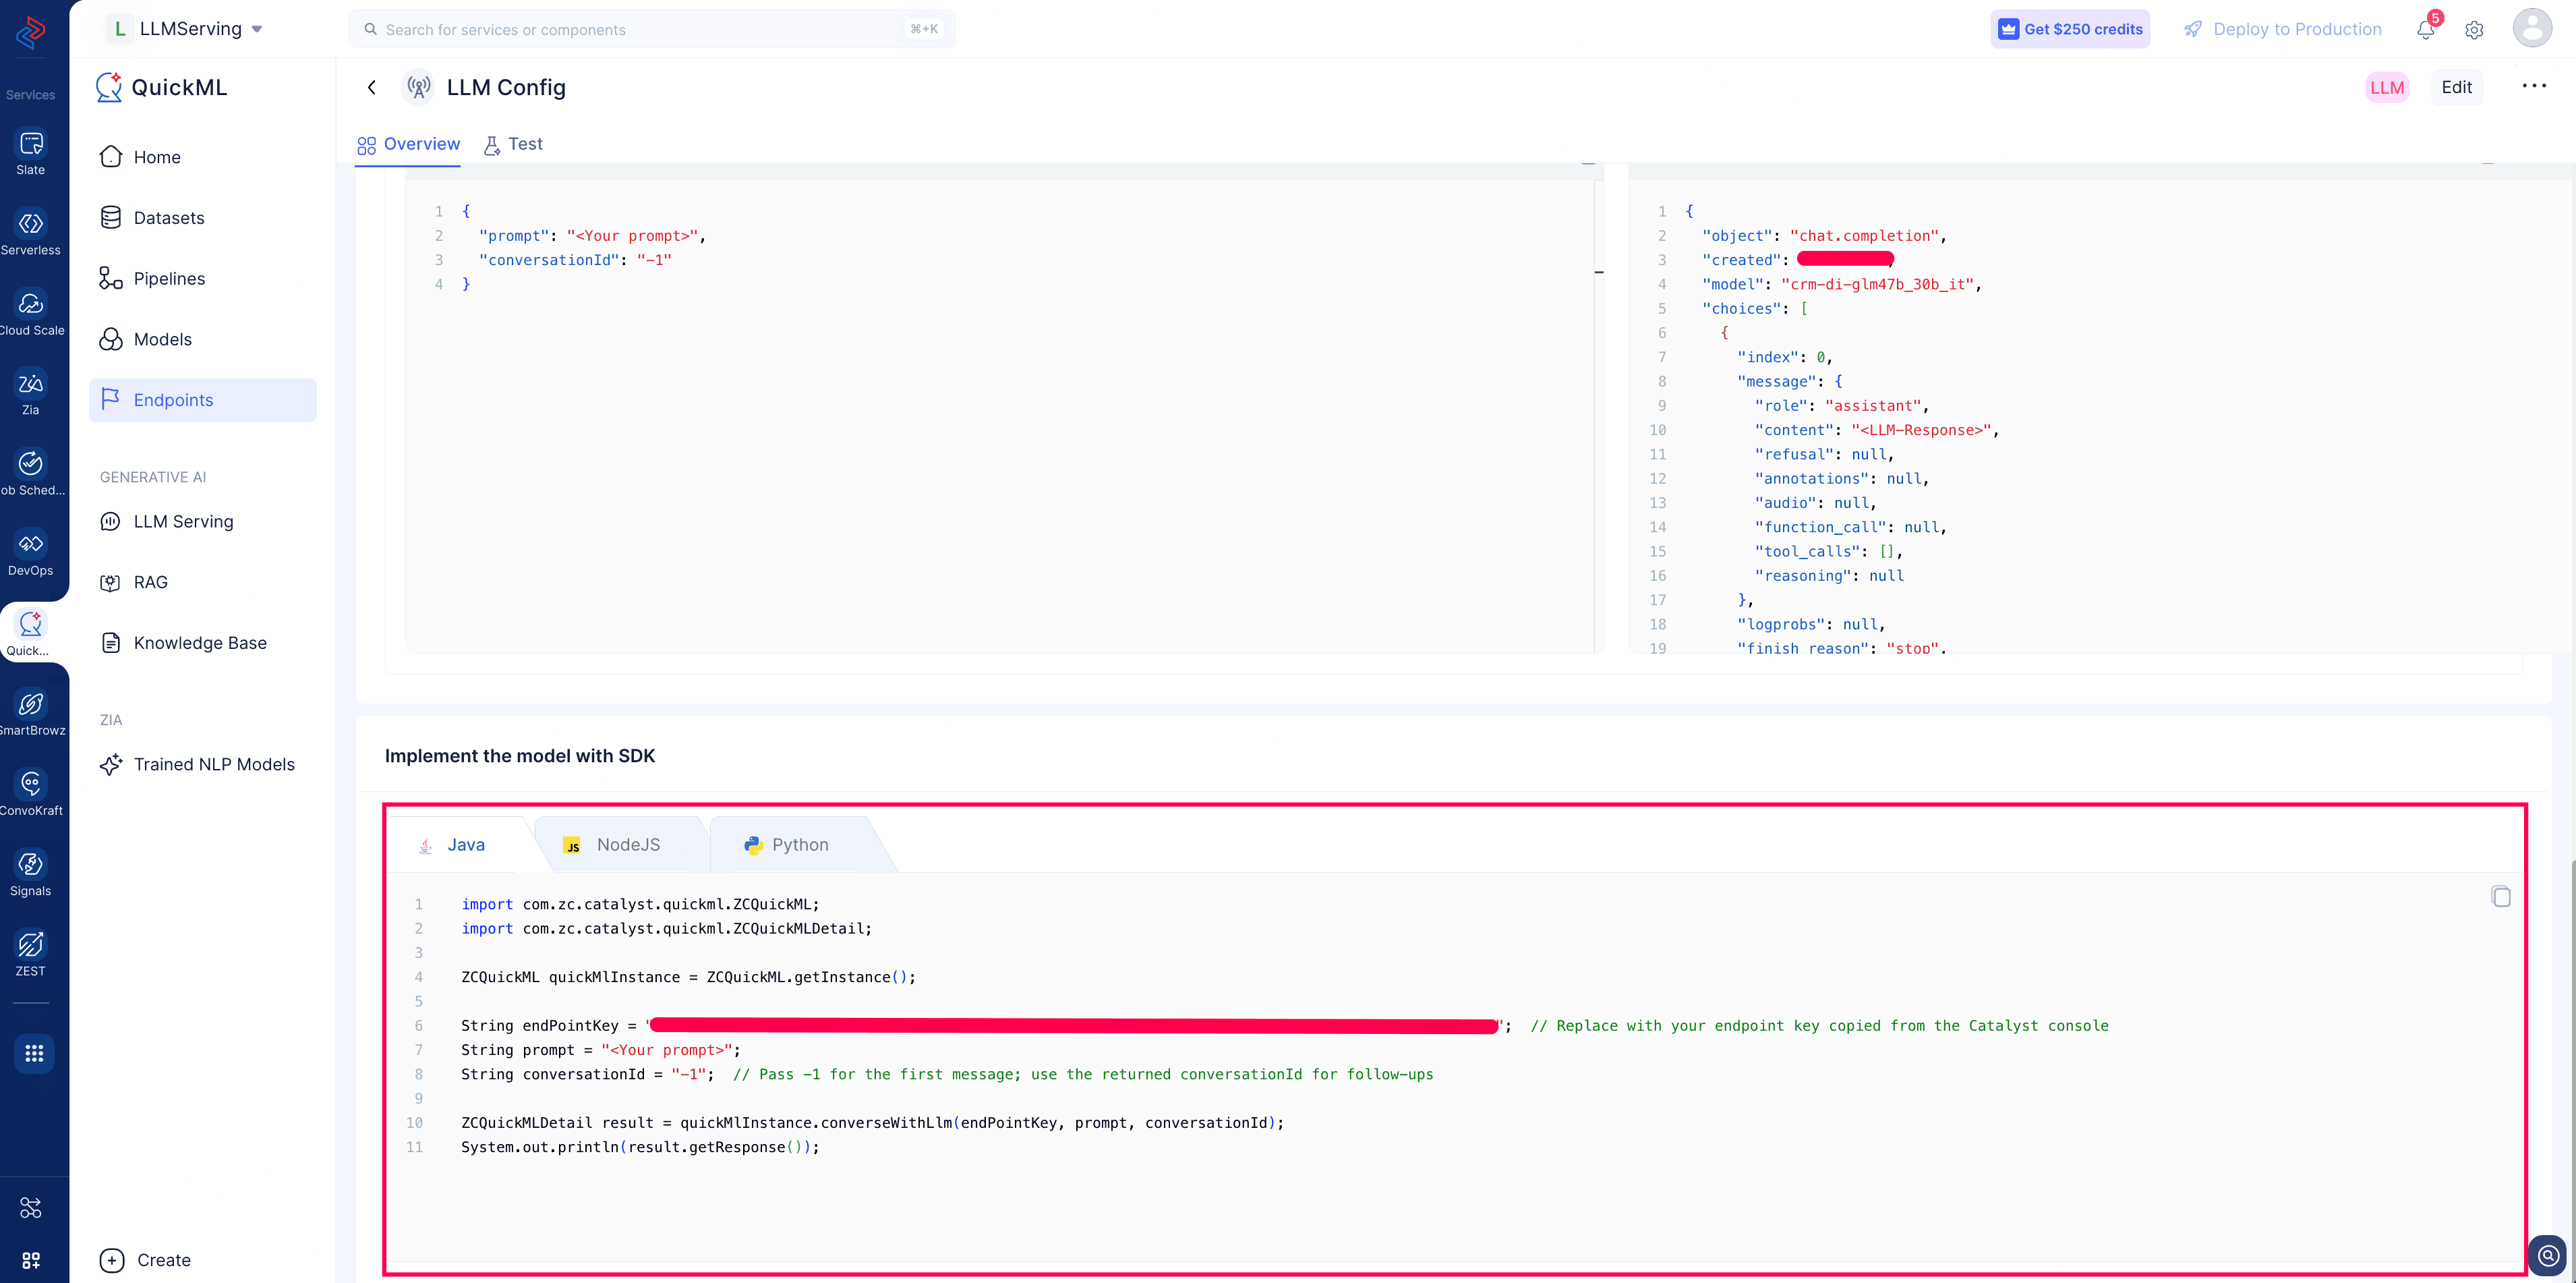
Task: Click the converseWithLlm code line
Action: (x=872, y=1123)
